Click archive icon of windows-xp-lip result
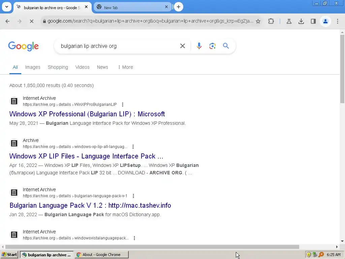The image size is (345, 259). [14, 143]
